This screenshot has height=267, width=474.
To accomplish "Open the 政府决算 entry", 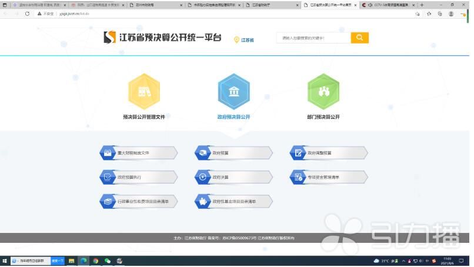I will [x=233, y=177].
